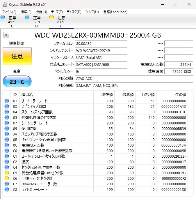196x199 pixels.
Task: Select the UltraDMA CRC エラー数 attribute name
Action: pos(39,184)
